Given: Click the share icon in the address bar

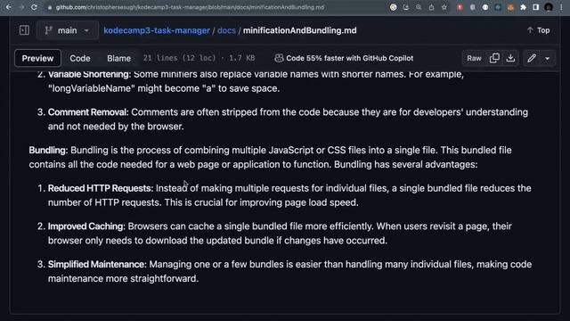Looking at the screenshot, I should (x=431, y=7).
